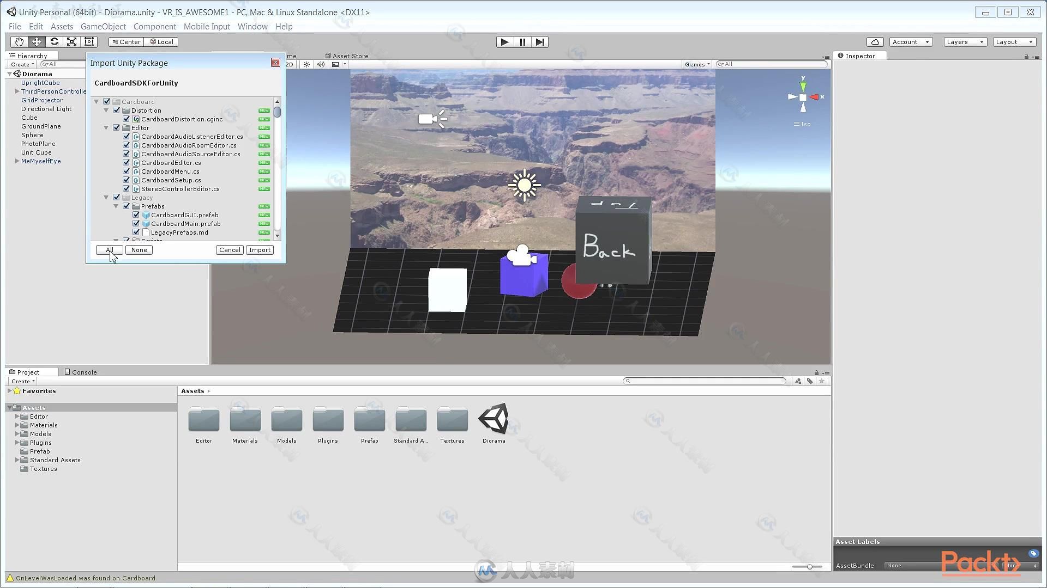Uncheck the Cardboard root folder checkbox
1047x588 pixels.
(107, 102)
